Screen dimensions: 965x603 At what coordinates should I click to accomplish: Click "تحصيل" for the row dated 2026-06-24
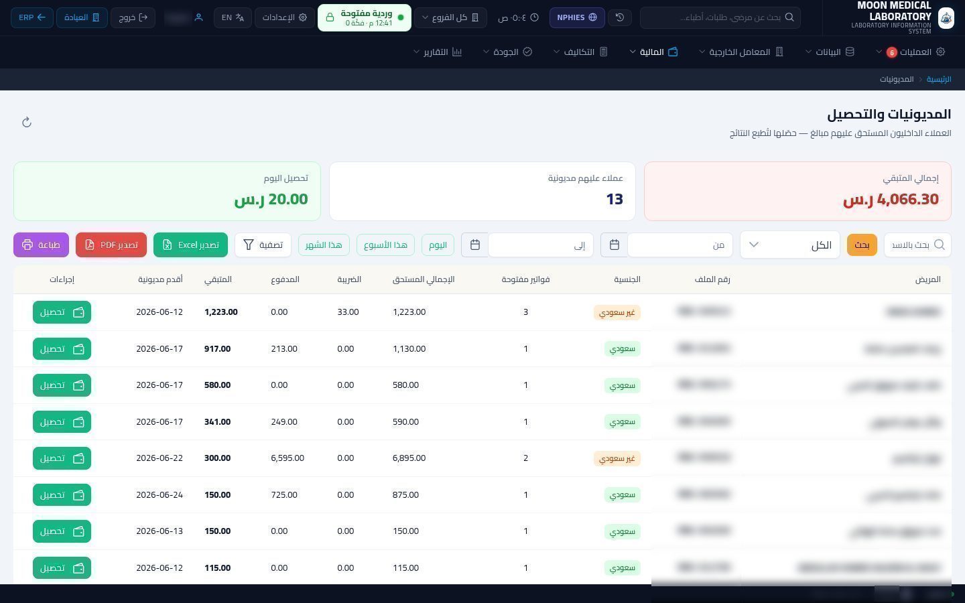coord(62,495)
